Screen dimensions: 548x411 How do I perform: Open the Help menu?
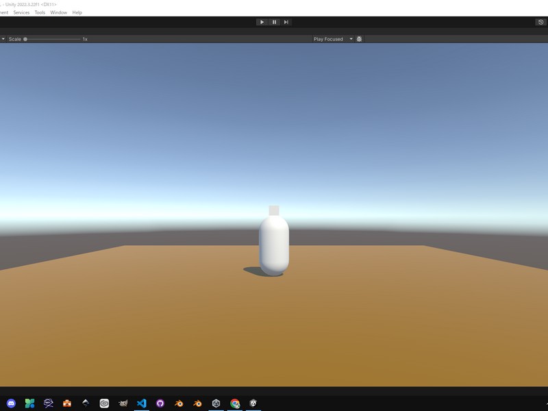[77, 12]
